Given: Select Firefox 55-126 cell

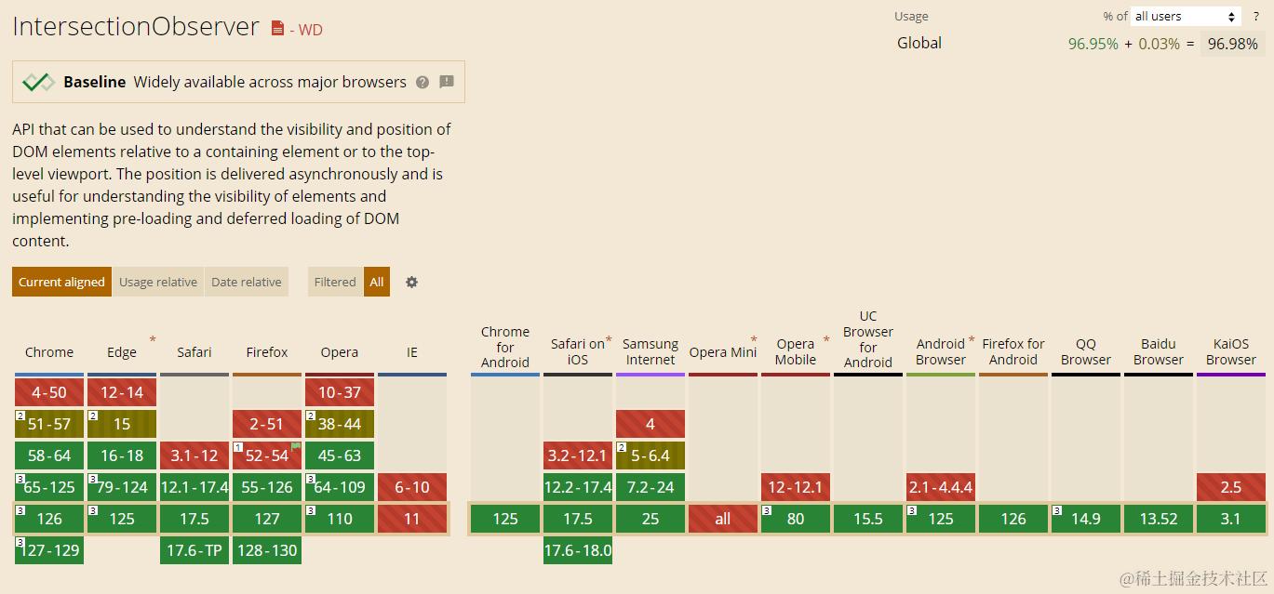Looking at the screenshot, I should 267,487.
